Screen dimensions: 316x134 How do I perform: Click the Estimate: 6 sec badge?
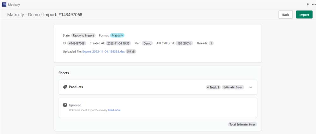coord(233,87)
